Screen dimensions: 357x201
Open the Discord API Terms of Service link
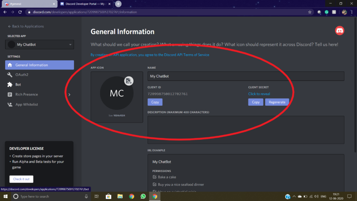(x=187, y=55)
